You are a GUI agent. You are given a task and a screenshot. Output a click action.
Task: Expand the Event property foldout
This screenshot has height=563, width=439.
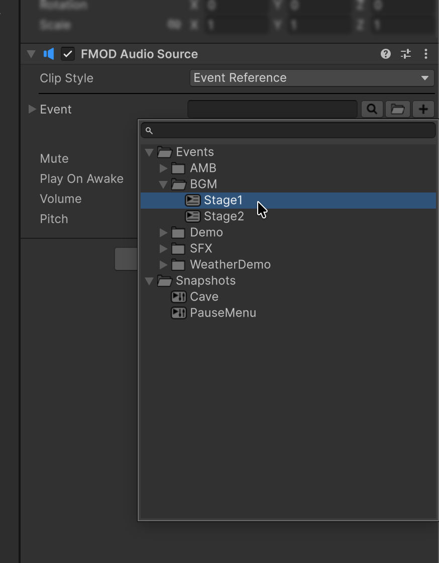[32, 109]
